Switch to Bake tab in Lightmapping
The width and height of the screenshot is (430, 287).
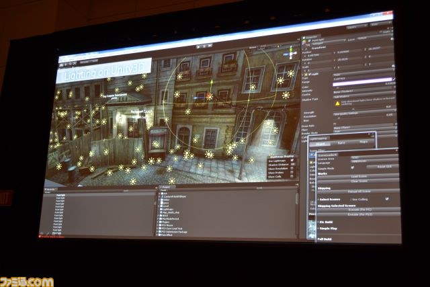coord(341,143)
